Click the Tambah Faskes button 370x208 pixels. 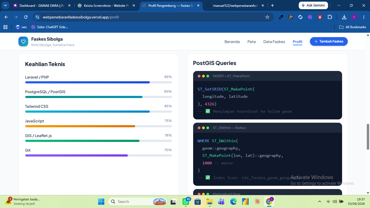329,41
